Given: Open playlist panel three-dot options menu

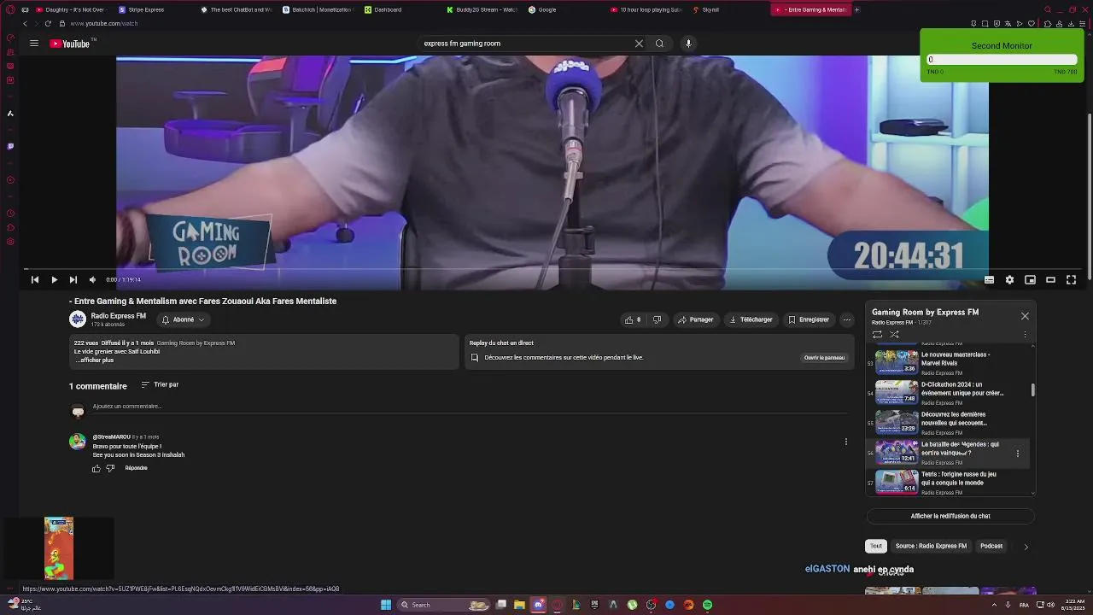Looking at the screenshot, I should pos(1025,335).
